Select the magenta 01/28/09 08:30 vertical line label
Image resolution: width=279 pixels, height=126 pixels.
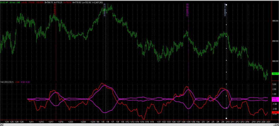[187, 10]
